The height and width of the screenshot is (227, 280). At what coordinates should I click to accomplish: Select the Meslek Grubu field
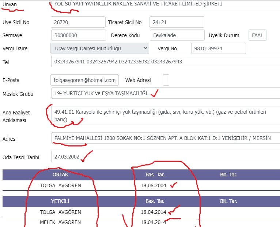[x=166, y=93]
